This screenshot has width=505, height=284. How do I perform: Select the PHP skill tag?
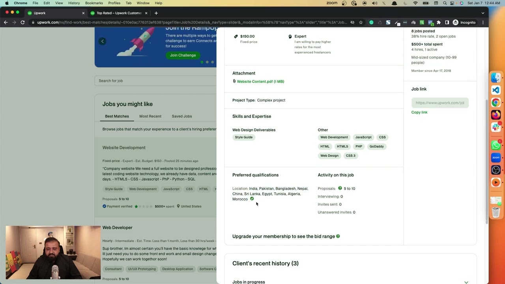(359, 146)
